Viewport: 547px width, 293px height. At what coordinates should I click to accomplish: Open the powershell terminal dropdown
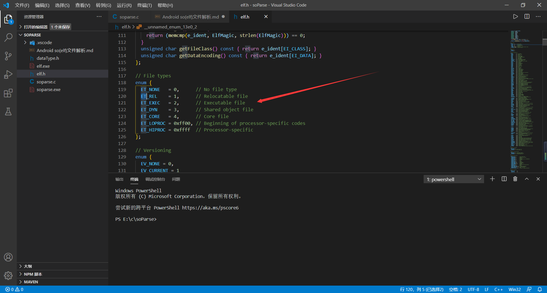point(454,179)
